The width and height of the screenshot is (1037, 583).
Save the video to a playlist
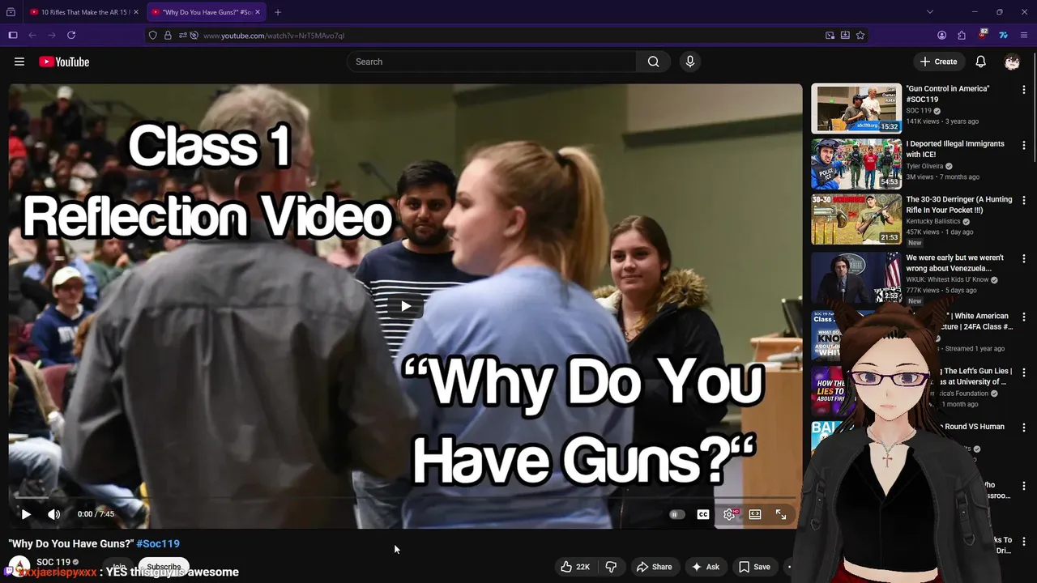[754, 567]
